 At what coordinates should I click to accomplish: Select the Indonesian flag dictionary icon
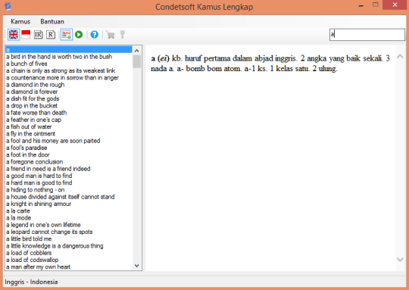point(26,35)
